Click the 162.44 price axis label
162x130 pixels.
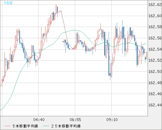pyautogui.click(x=155, y=105)
